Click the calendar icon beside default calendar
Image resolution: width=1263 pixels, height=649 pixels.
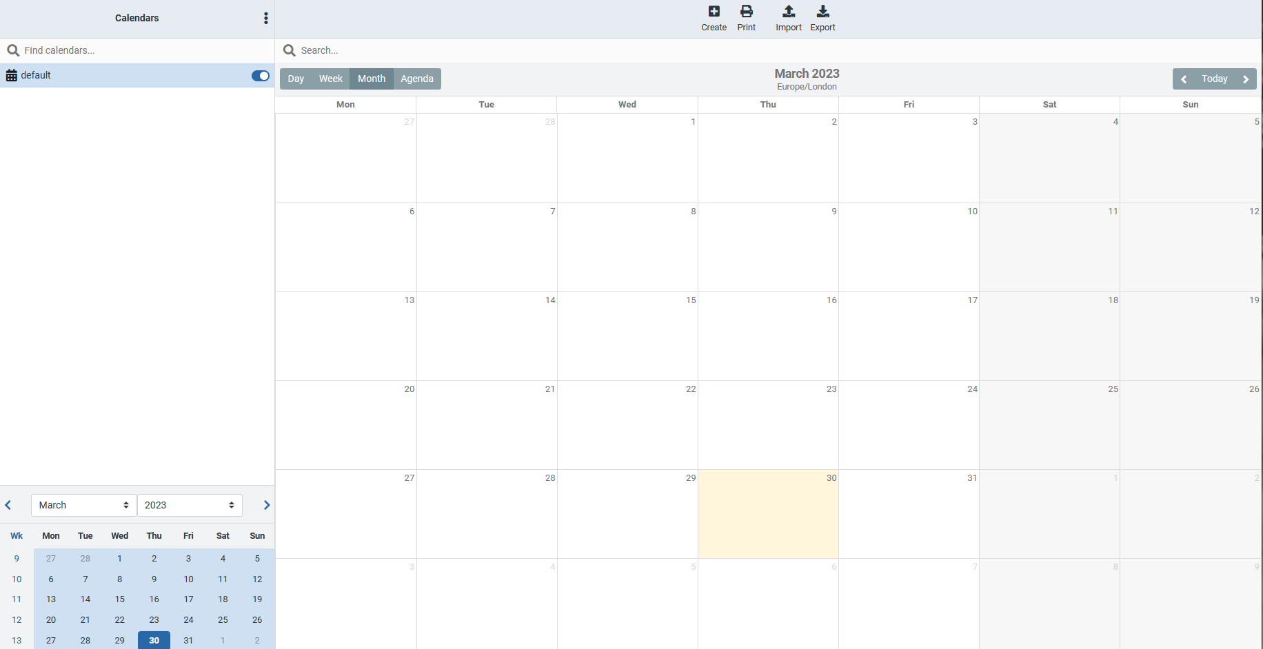11,75
